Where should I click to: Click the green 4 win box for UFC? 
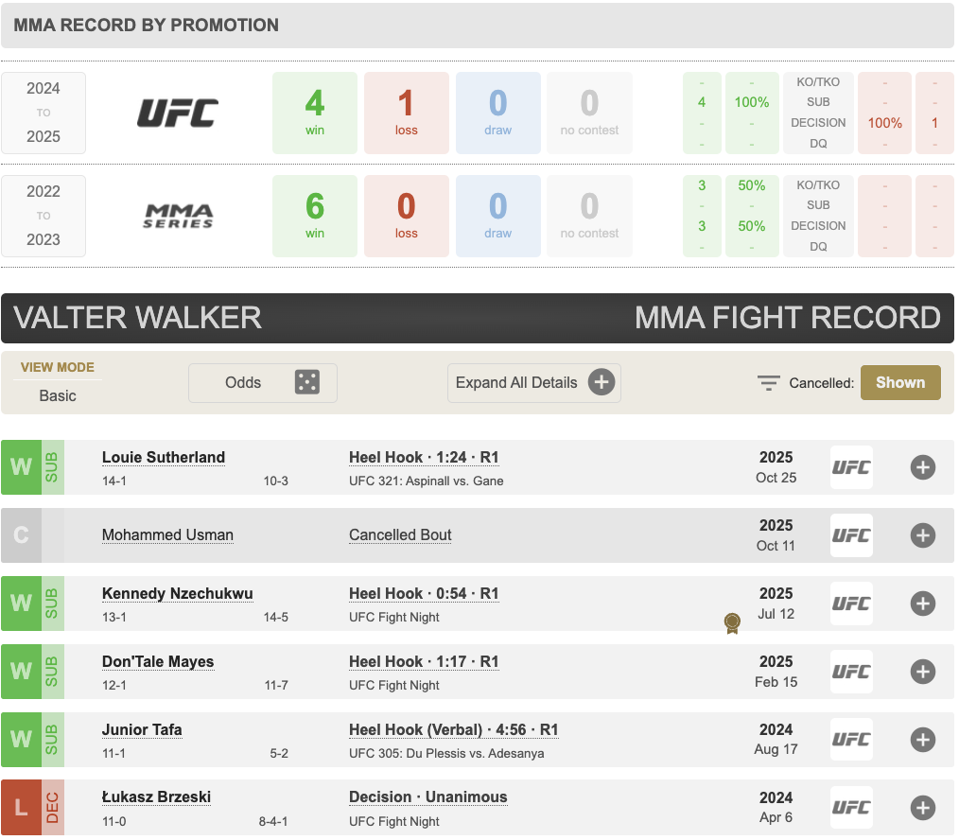(314, 113)
